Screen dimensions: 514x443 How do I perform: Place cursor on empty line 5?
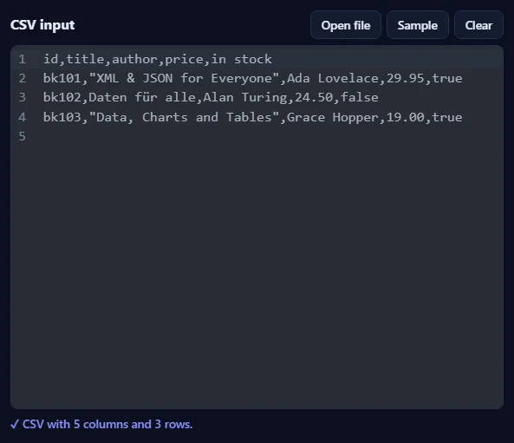[257, 136]
